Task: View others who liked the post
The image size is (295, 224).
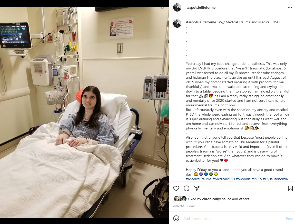Action: [244, 199]
